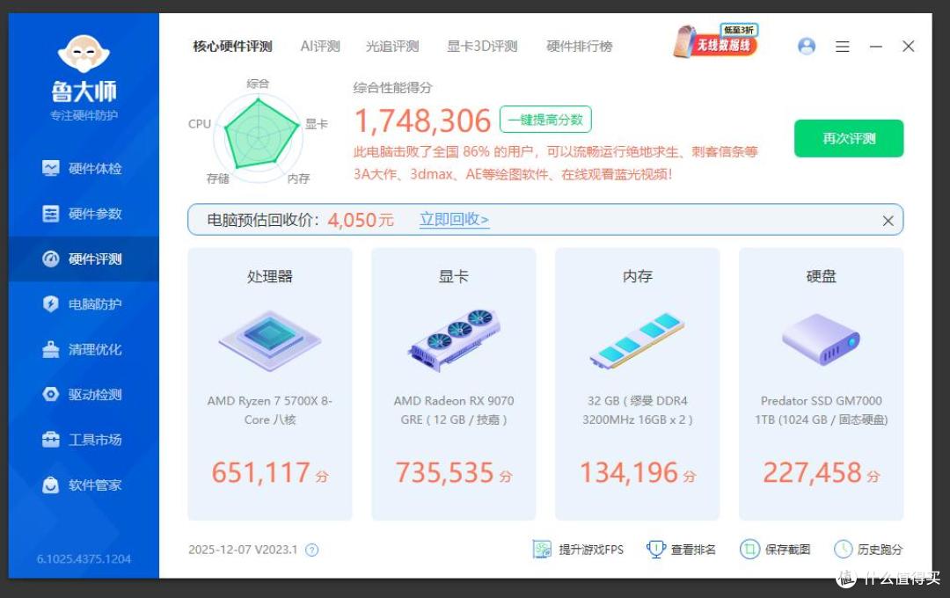Viewport: 950px width, 598px height.
Task: Click the AMD Ryzen 7 5700X text
Action: (270, 410)
